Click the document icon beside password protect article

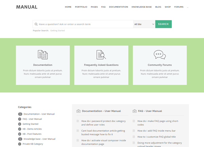78,121
